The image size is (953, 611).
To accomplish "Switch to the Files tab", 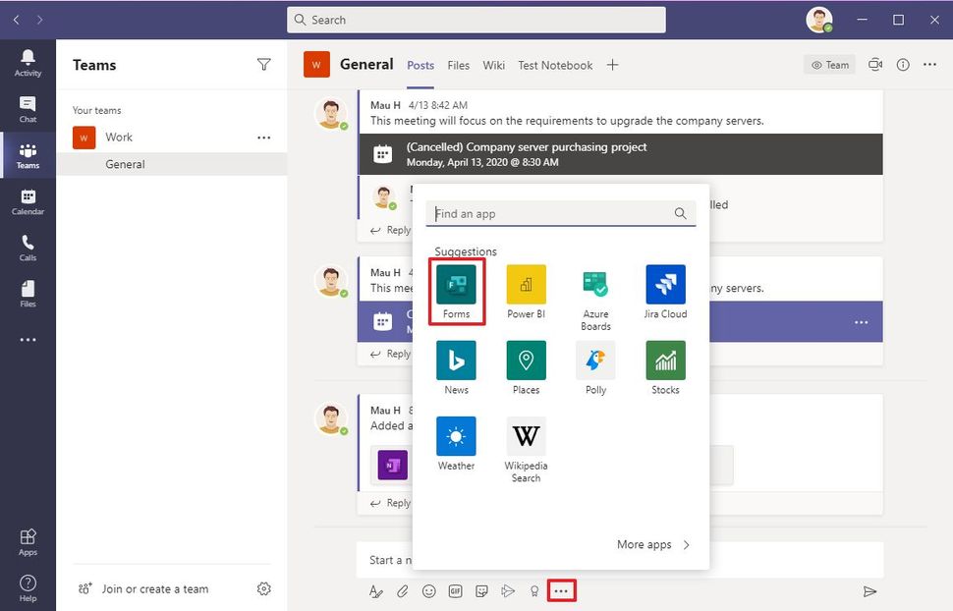I will tap(458, 65).
